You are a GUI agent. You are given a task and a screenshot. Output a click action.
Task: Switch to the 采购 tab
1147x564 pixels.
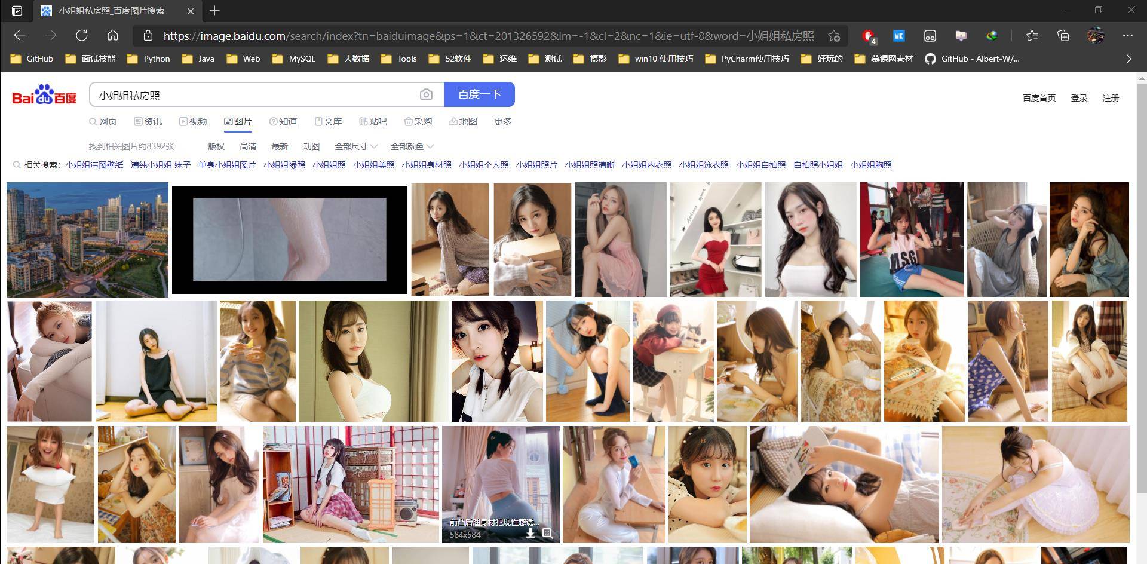pos(418,122)
